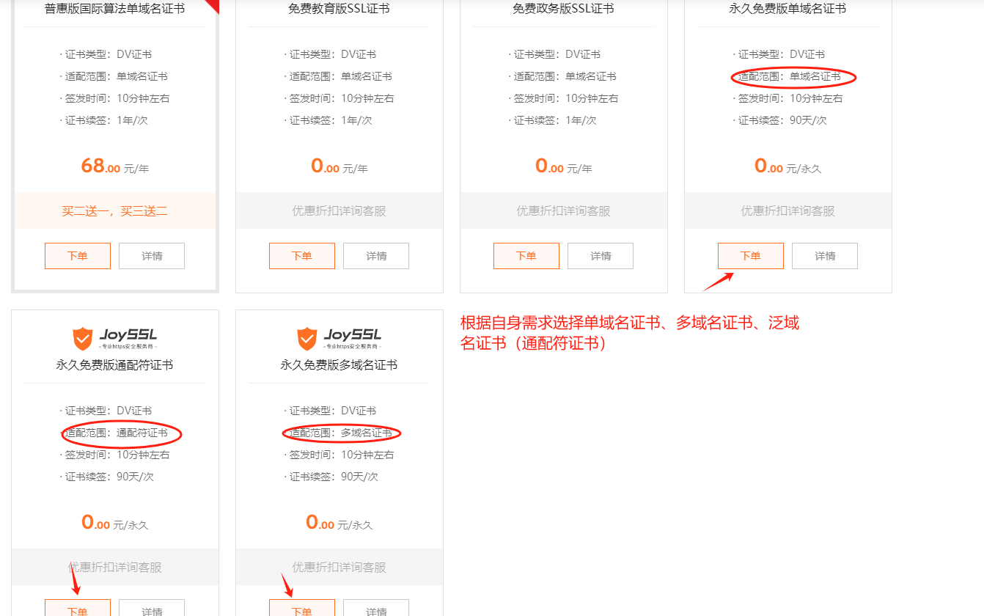984x616 pixels.
Task: Click 证书类型：DV证书 on 免费政务版SSL证书
Action: 557,54
